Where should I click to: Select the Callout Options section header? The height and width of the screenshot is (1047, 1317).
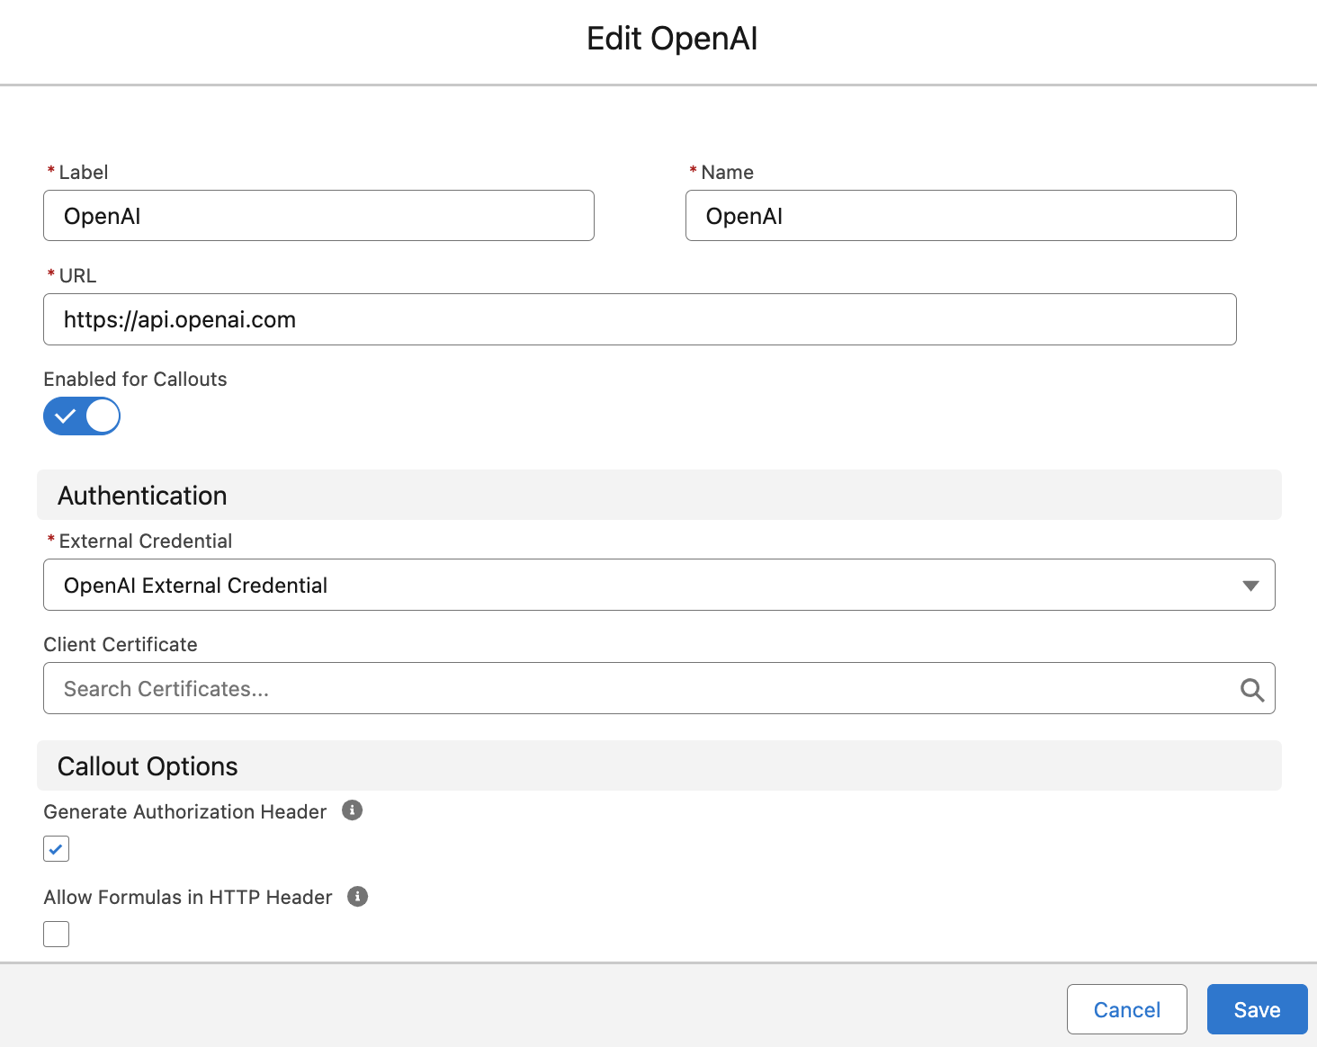[x=148, y=766]
